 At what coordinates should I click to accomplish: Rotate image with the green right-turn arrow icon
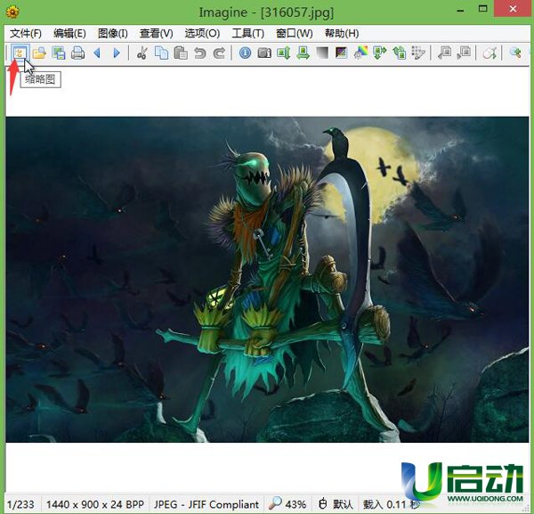(x=380, y=53)
